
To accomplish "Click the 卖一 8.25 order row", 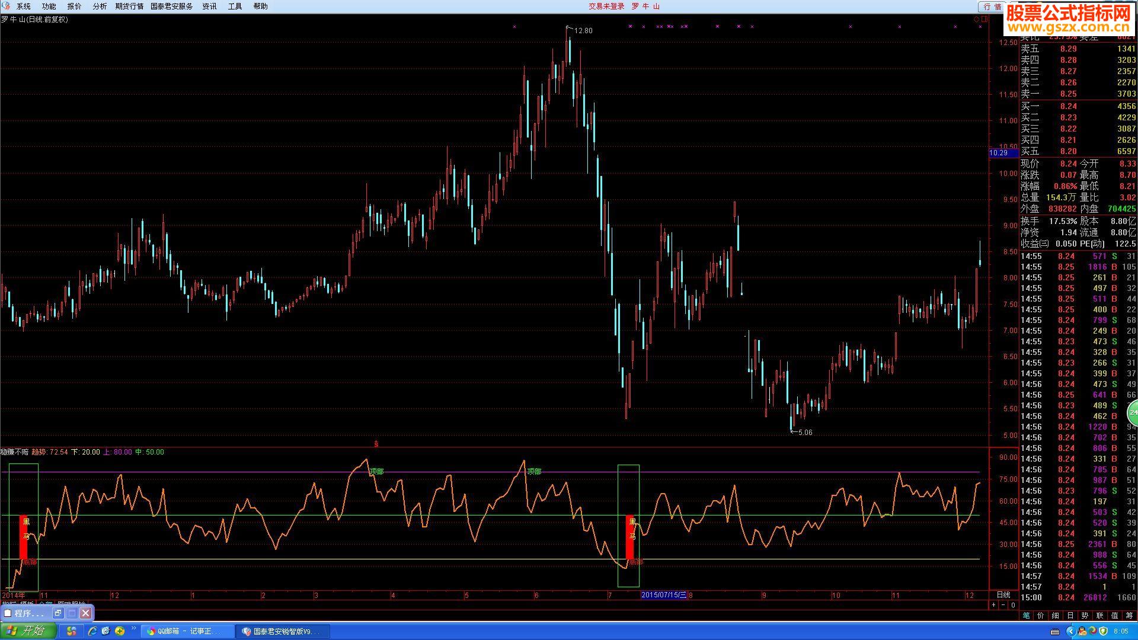I will pos(1078,94).
